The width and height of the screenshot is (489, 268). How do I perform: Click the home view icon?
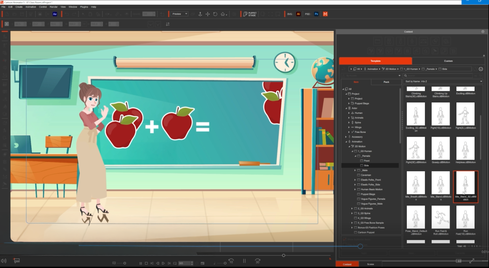point(223,14)
